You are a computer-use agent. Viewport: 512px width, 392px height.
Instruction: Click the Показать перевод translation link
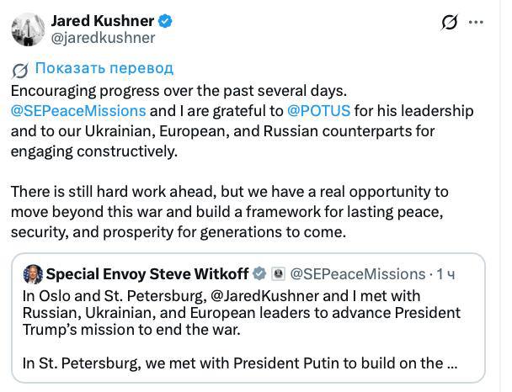(104, 68)
